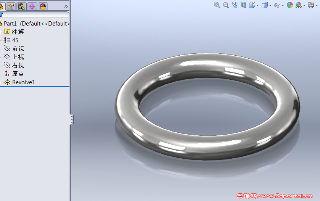Select the 原点 origin item
The width and height of the screenshot is (320, 201).
(x=18, y=74)
